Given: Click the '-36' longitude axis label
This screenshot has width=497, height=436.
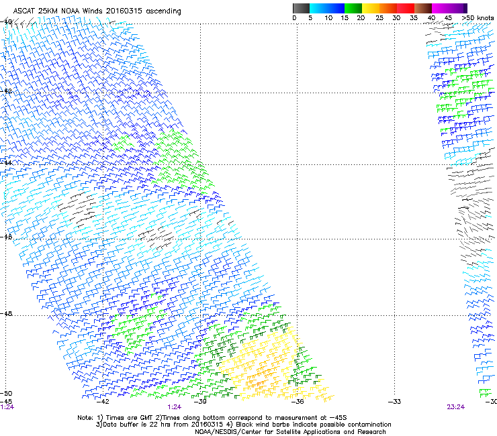Looking at the screenshot, I should (x=297, y=402).
